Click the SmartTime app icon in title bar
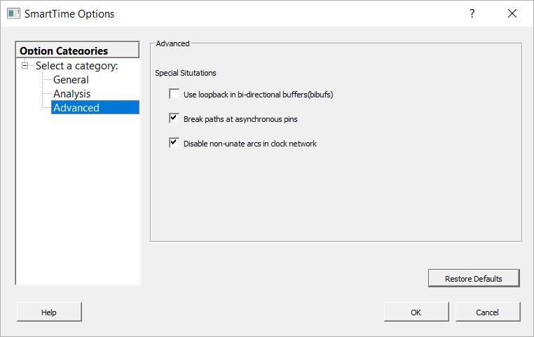 (13, 13)
